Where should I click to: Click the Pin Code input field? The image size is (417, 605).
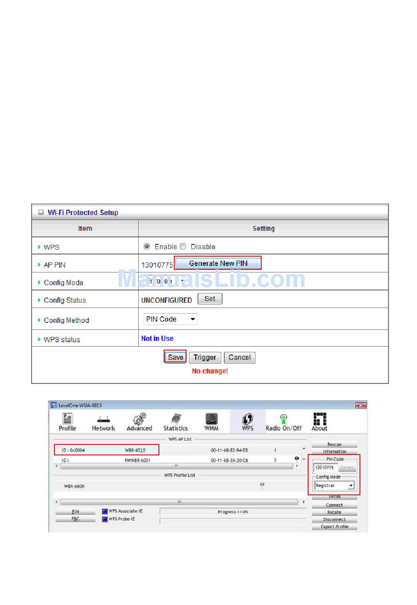325,468
